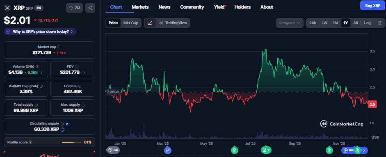Click the $2.01 price value
Viewport: 386px width, 157px height.
click(17, 20)
